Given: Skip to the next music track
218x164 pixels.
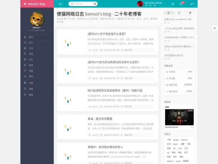Looking at the screenshot, I should coord(155,5).
